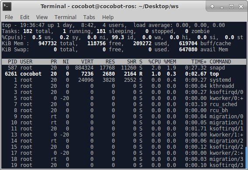Click the 19:36:47 time in top header
This screenshot has height=170, width=248.
point(32,25)
